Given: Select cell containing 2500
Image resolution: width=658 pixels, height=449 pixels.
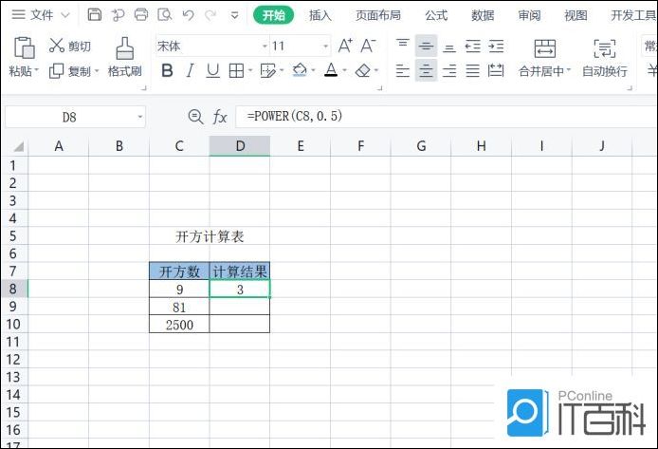Looking at the screenshot, I should point(179,325).
